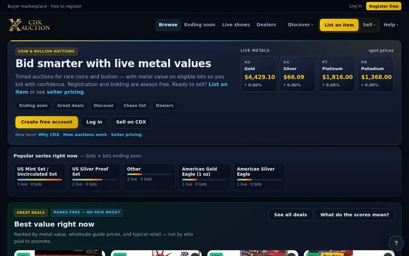409x256 pixels.
Task: Click 'Best value right now' heading
Action: click(54, 224)
